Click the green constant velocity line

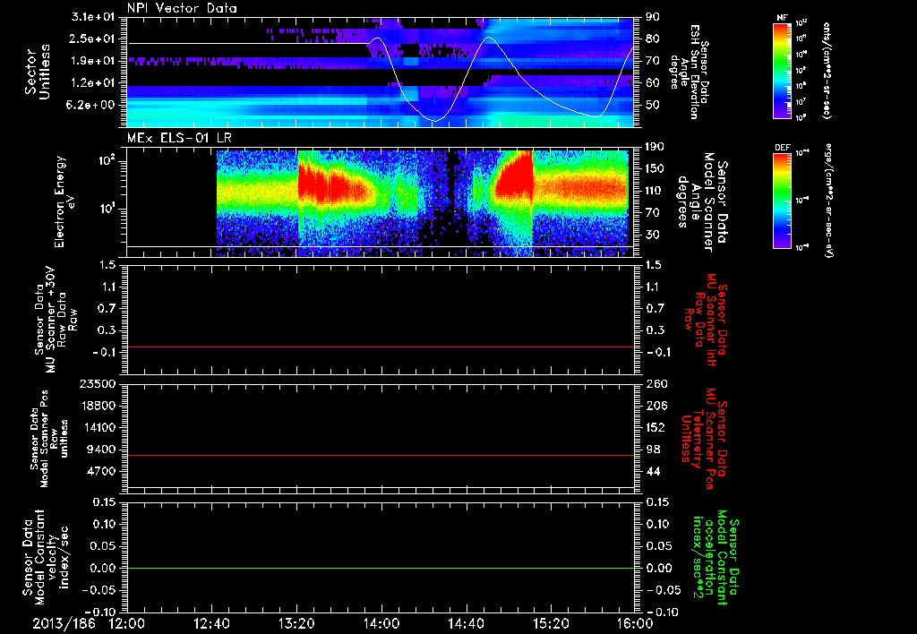[x=381, y=568]
